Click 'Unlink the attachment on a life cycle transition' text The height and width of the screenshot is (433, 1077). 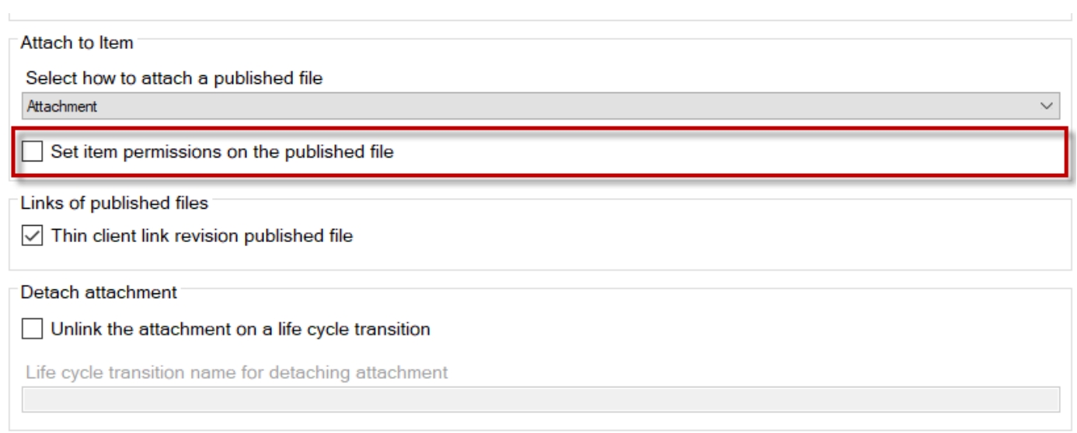(x=240, y=329)
